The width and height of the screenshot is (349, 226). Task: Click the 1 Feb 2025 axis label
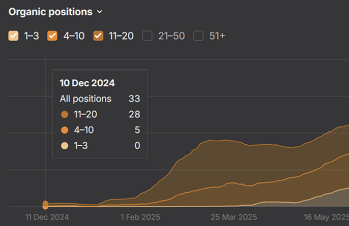pos(140,216)
